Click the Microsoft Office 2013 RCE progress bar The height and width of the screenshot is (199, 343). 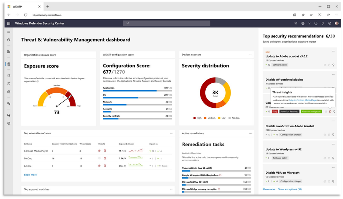pyautogui.click(x=217, y=185)
